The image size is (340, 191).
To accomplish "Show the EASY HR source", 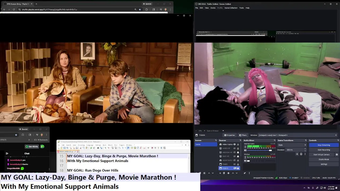I will click(x=235, y=156).
